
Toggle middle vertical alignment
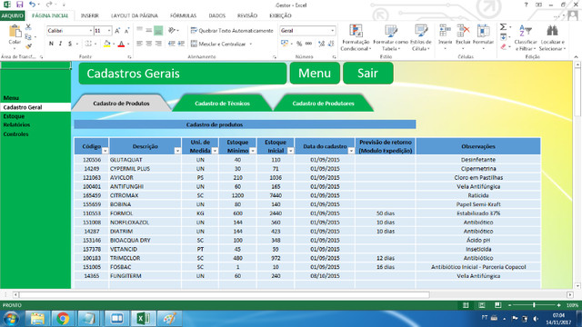149,30
